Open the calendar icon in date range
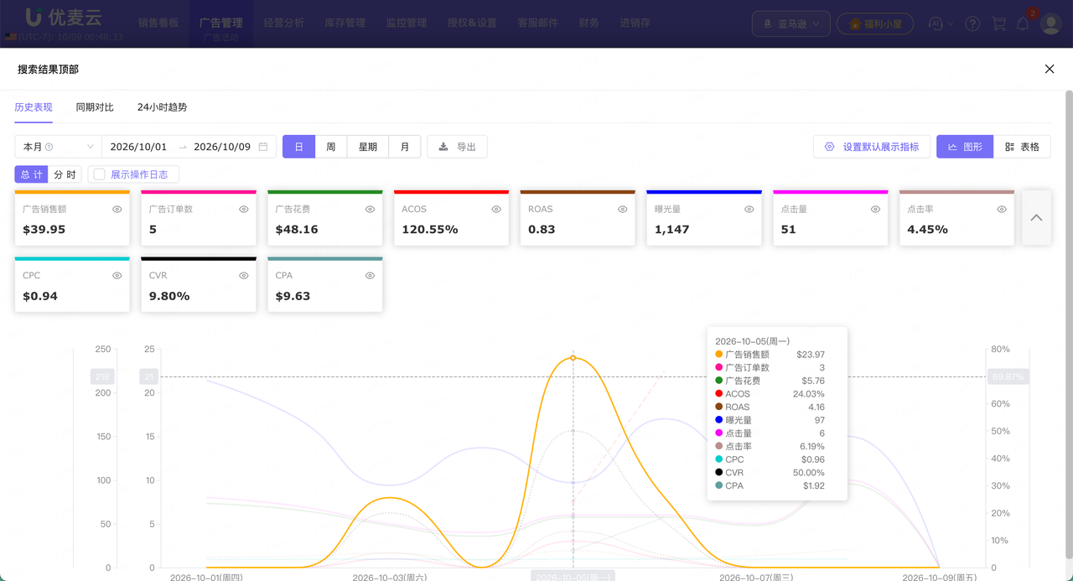This screenshot has height=581, width=1073. tap(263, 147)
